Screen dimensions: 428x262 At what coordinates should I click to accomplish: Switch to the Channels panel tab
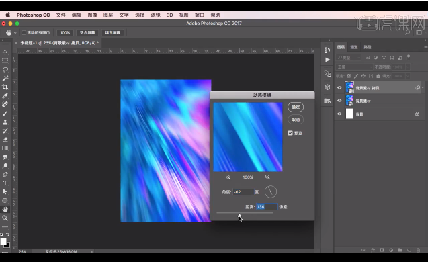tap(353, 47)
